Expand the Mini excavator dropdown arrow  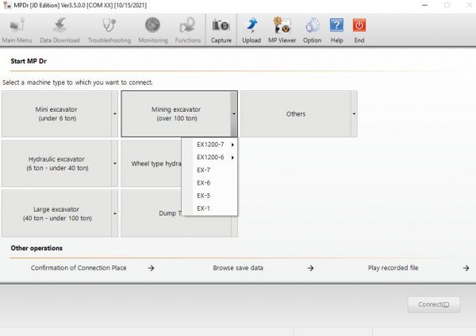coord(115,114)
